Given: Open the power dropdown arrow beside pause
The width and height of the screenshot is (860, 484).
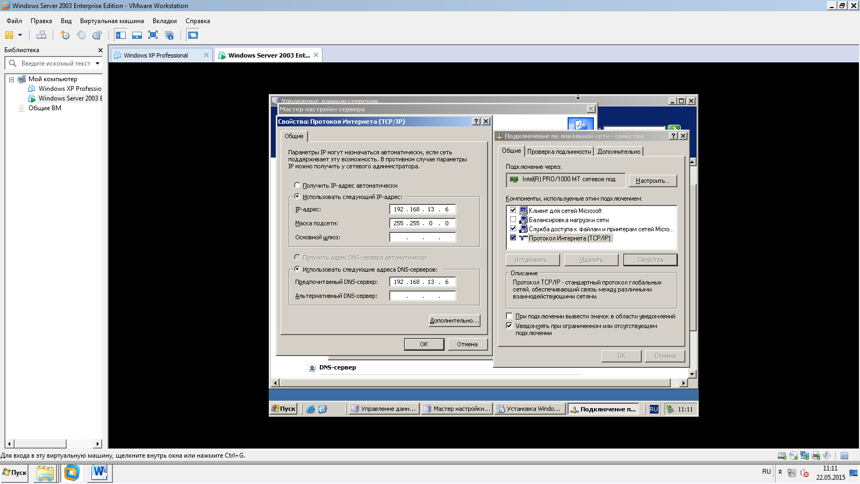Looking at the screenshot, I should (20, 35).
